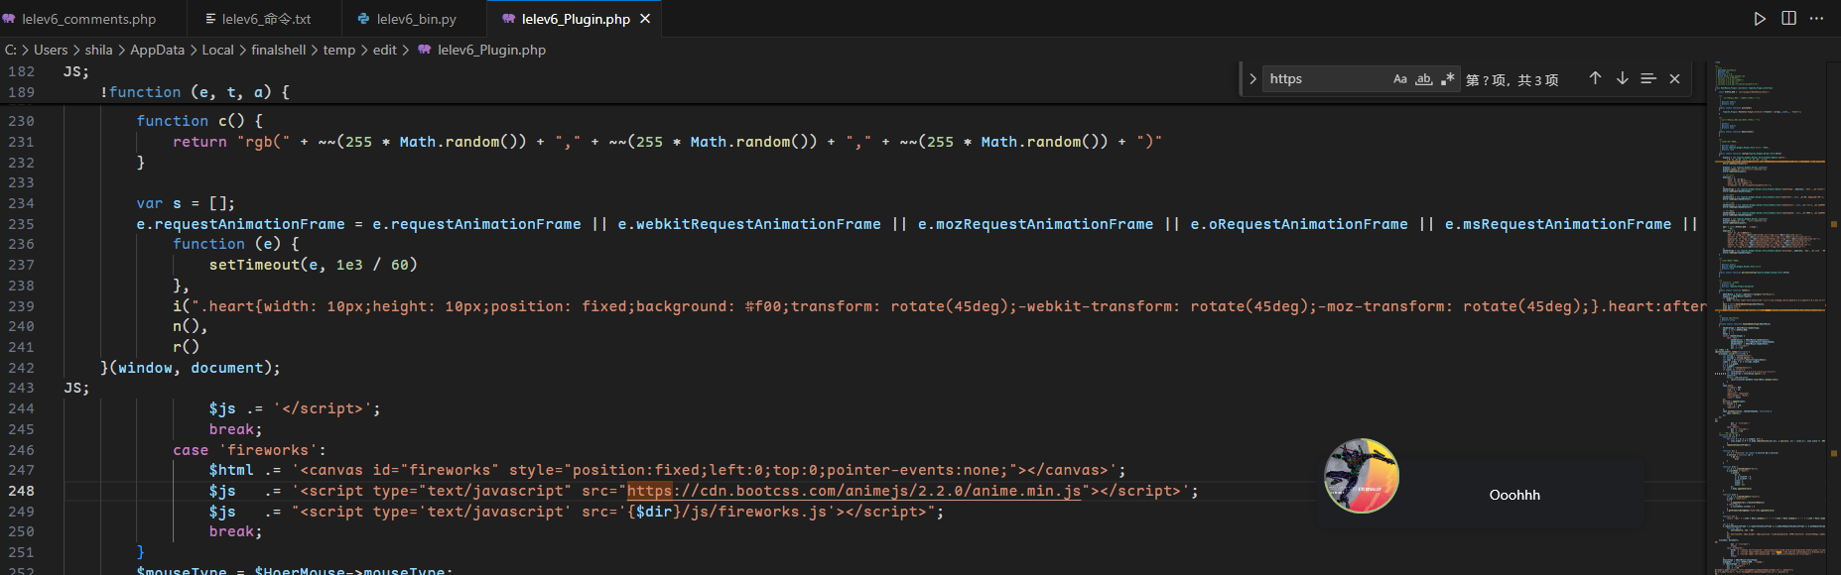Viewport: 1841px width, 575px height.
Task: Open the lelev6_命令.txt tab
Action: (266, 19)
